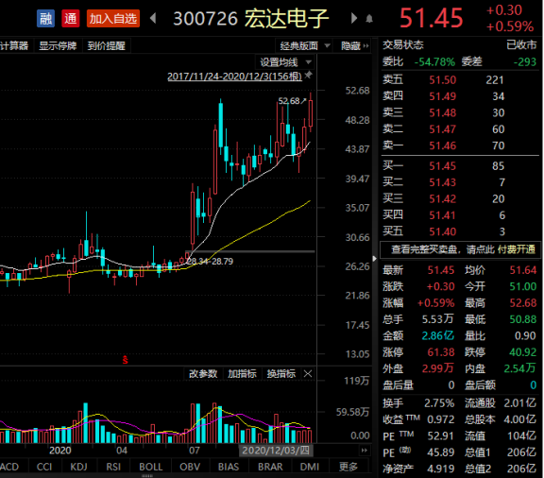
Task: Toggle 显示停牌 option
Action: [x=58, y=45]
